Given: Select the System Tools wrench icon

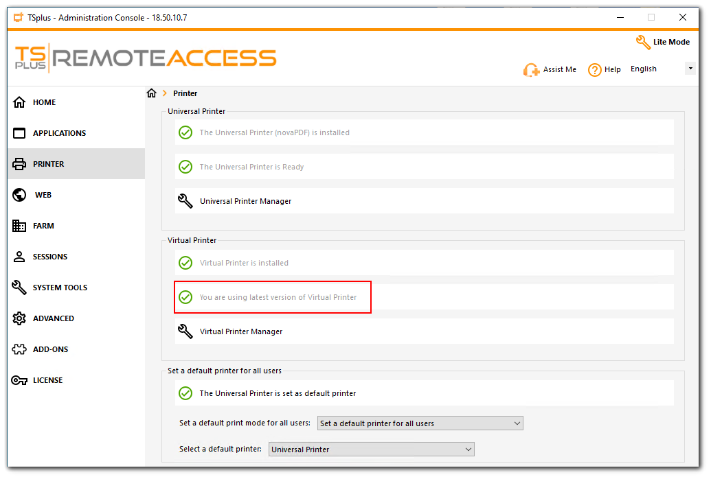Looking at the screenshot, I should click(19, 287).
